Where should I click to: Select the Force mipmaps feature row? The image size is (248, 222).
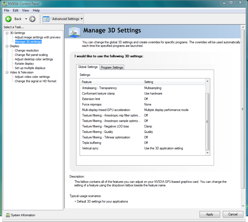pos(143,104)
